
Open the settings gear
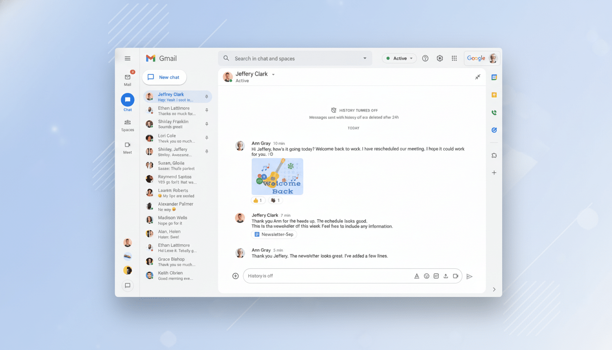pyautogui.click(x=439, y=58)
